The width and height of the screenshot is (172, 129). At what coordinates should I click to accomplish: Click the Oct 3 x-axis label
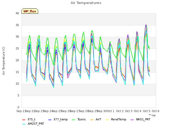coord(129,111)
